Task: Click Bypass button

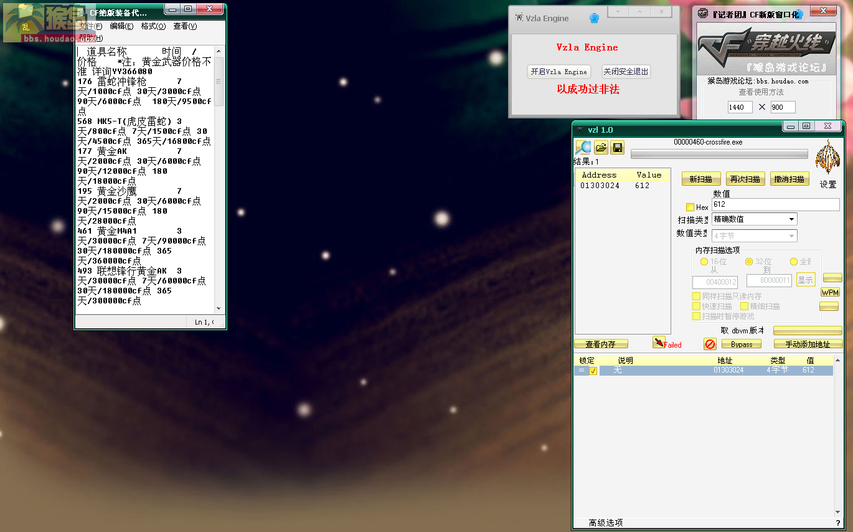Action: (x=742, y=344)
